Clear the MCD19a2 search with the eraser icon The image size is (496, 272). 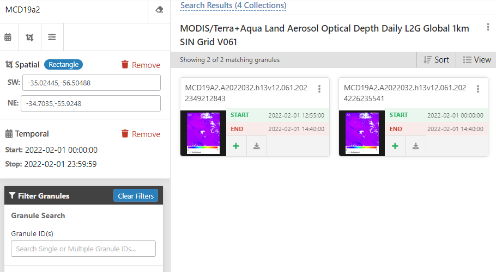coord(159,10)
